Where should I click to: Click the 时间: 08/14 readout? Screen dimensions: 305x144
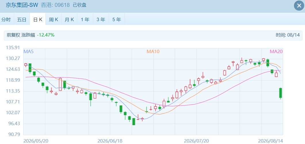(x=288, y=35)
